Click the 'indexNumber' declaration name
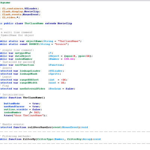The height and width of the screenshot is (150, 150). tap(24, 59)
